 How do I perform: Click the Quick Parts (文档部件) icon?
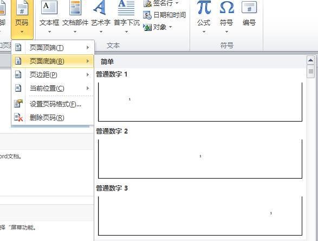tap(75, 8)
